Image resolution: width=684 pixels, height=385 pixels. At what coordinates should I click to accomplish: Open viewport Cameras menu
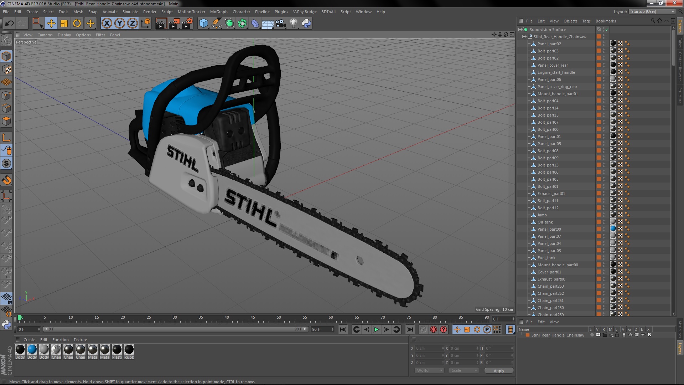[x=45, y=35]
